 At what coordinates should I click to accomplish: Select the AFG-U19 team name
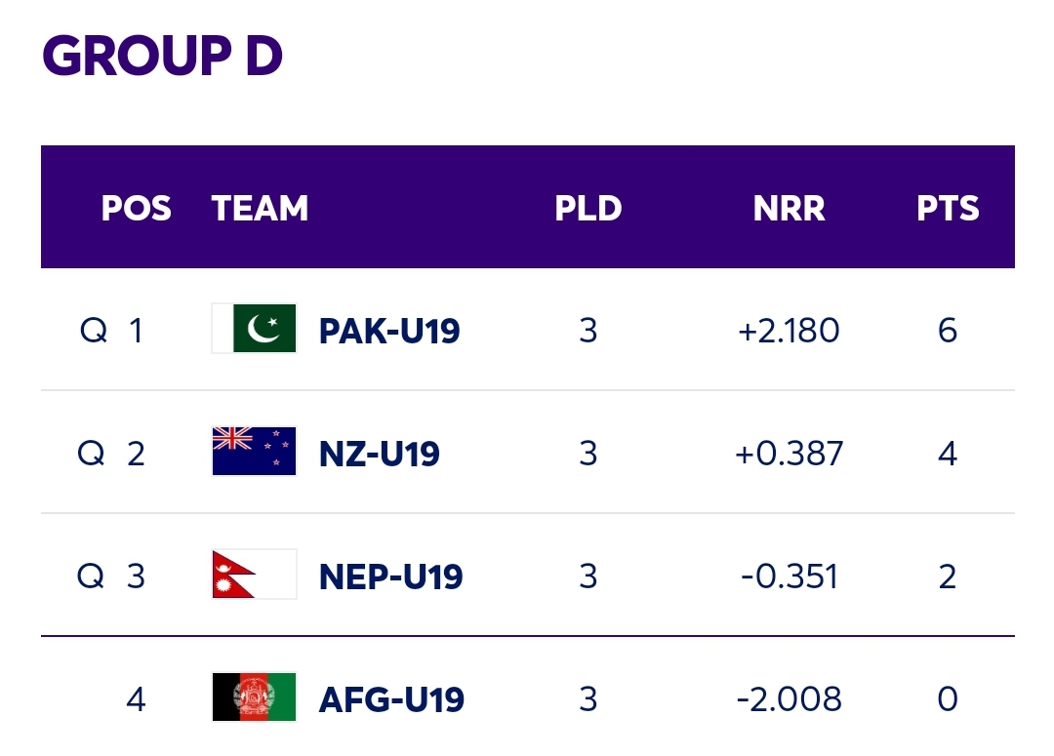coord(391,699)
